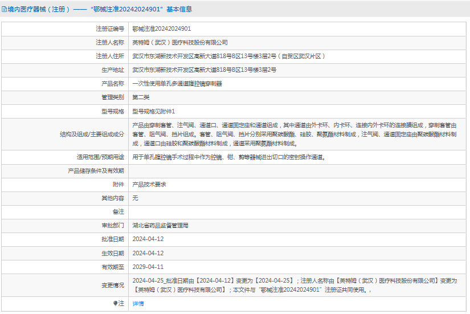Select the 第二类 value
The image size is (470, 314).
[x=141, y=97]
